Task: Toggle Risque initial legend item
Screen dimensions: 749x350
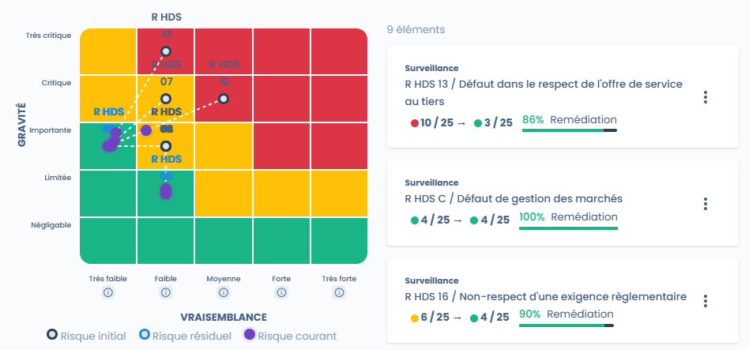Action: point(87,336)
